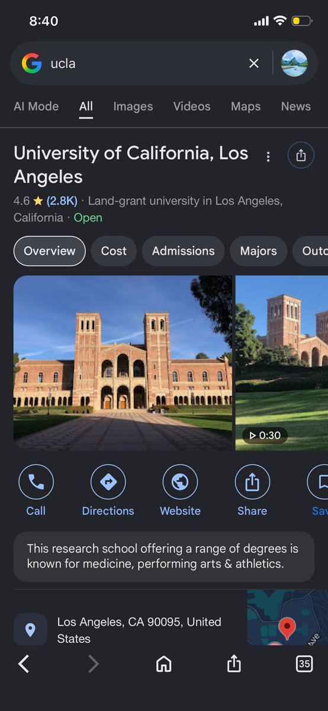The height and width of the screenshot is (711, 328).
Task: Play the 0:30 campus video
Action: [x=282, y=363]
